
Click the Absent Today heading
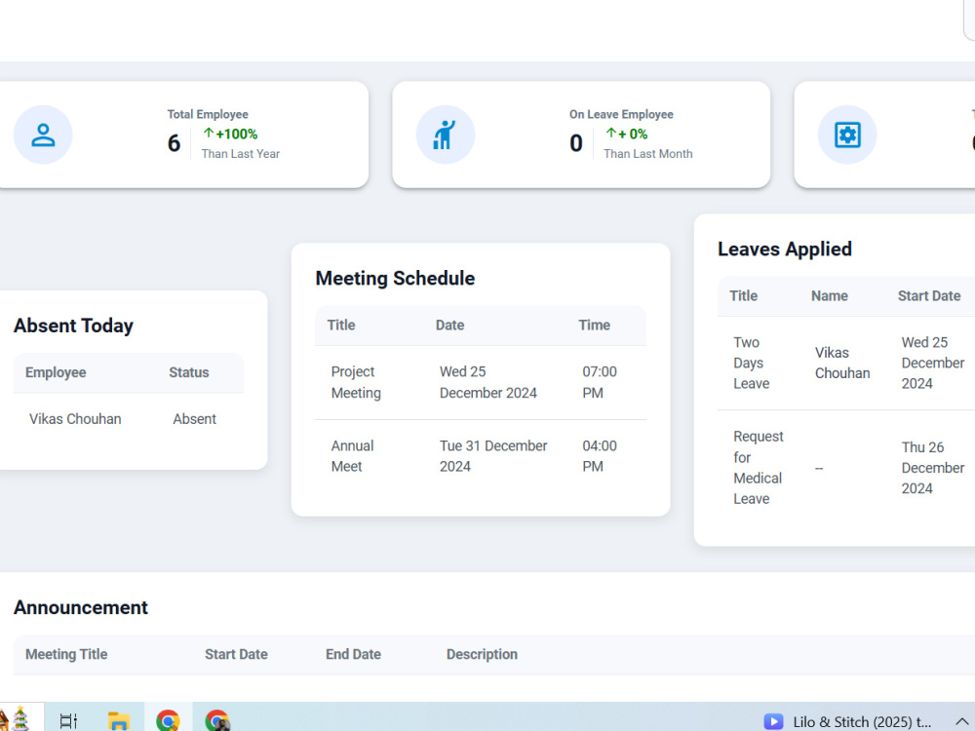point(73,326)
